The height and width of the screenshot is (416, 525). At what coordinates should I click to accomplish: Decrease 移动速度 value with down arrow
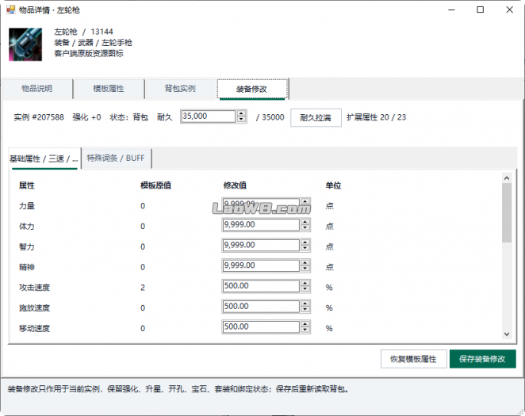[x=305, y=330]
